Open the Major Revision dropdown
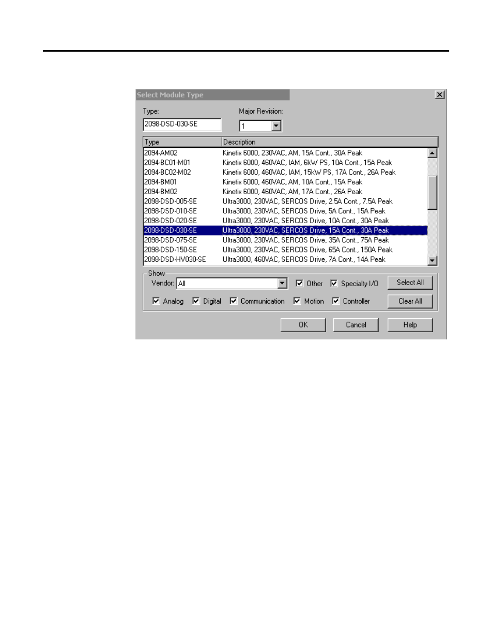 (x=276, y=126)
